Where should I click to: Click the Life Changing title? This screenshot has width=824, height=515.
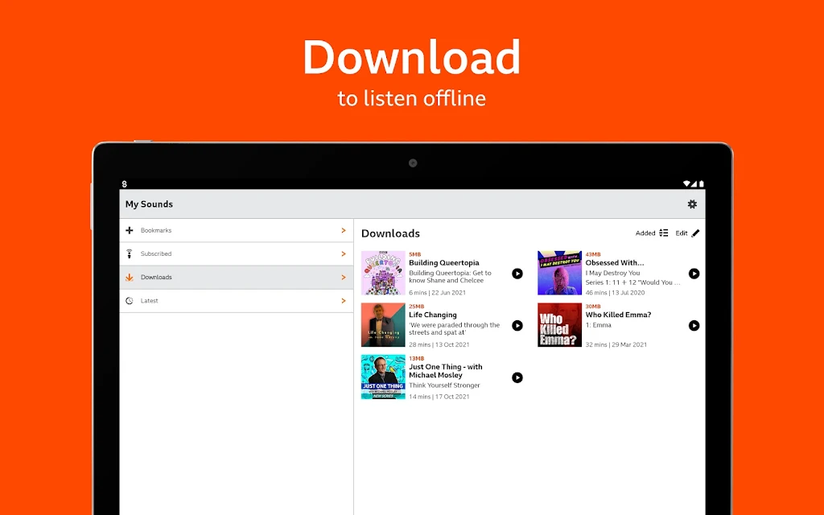point(432,315)
